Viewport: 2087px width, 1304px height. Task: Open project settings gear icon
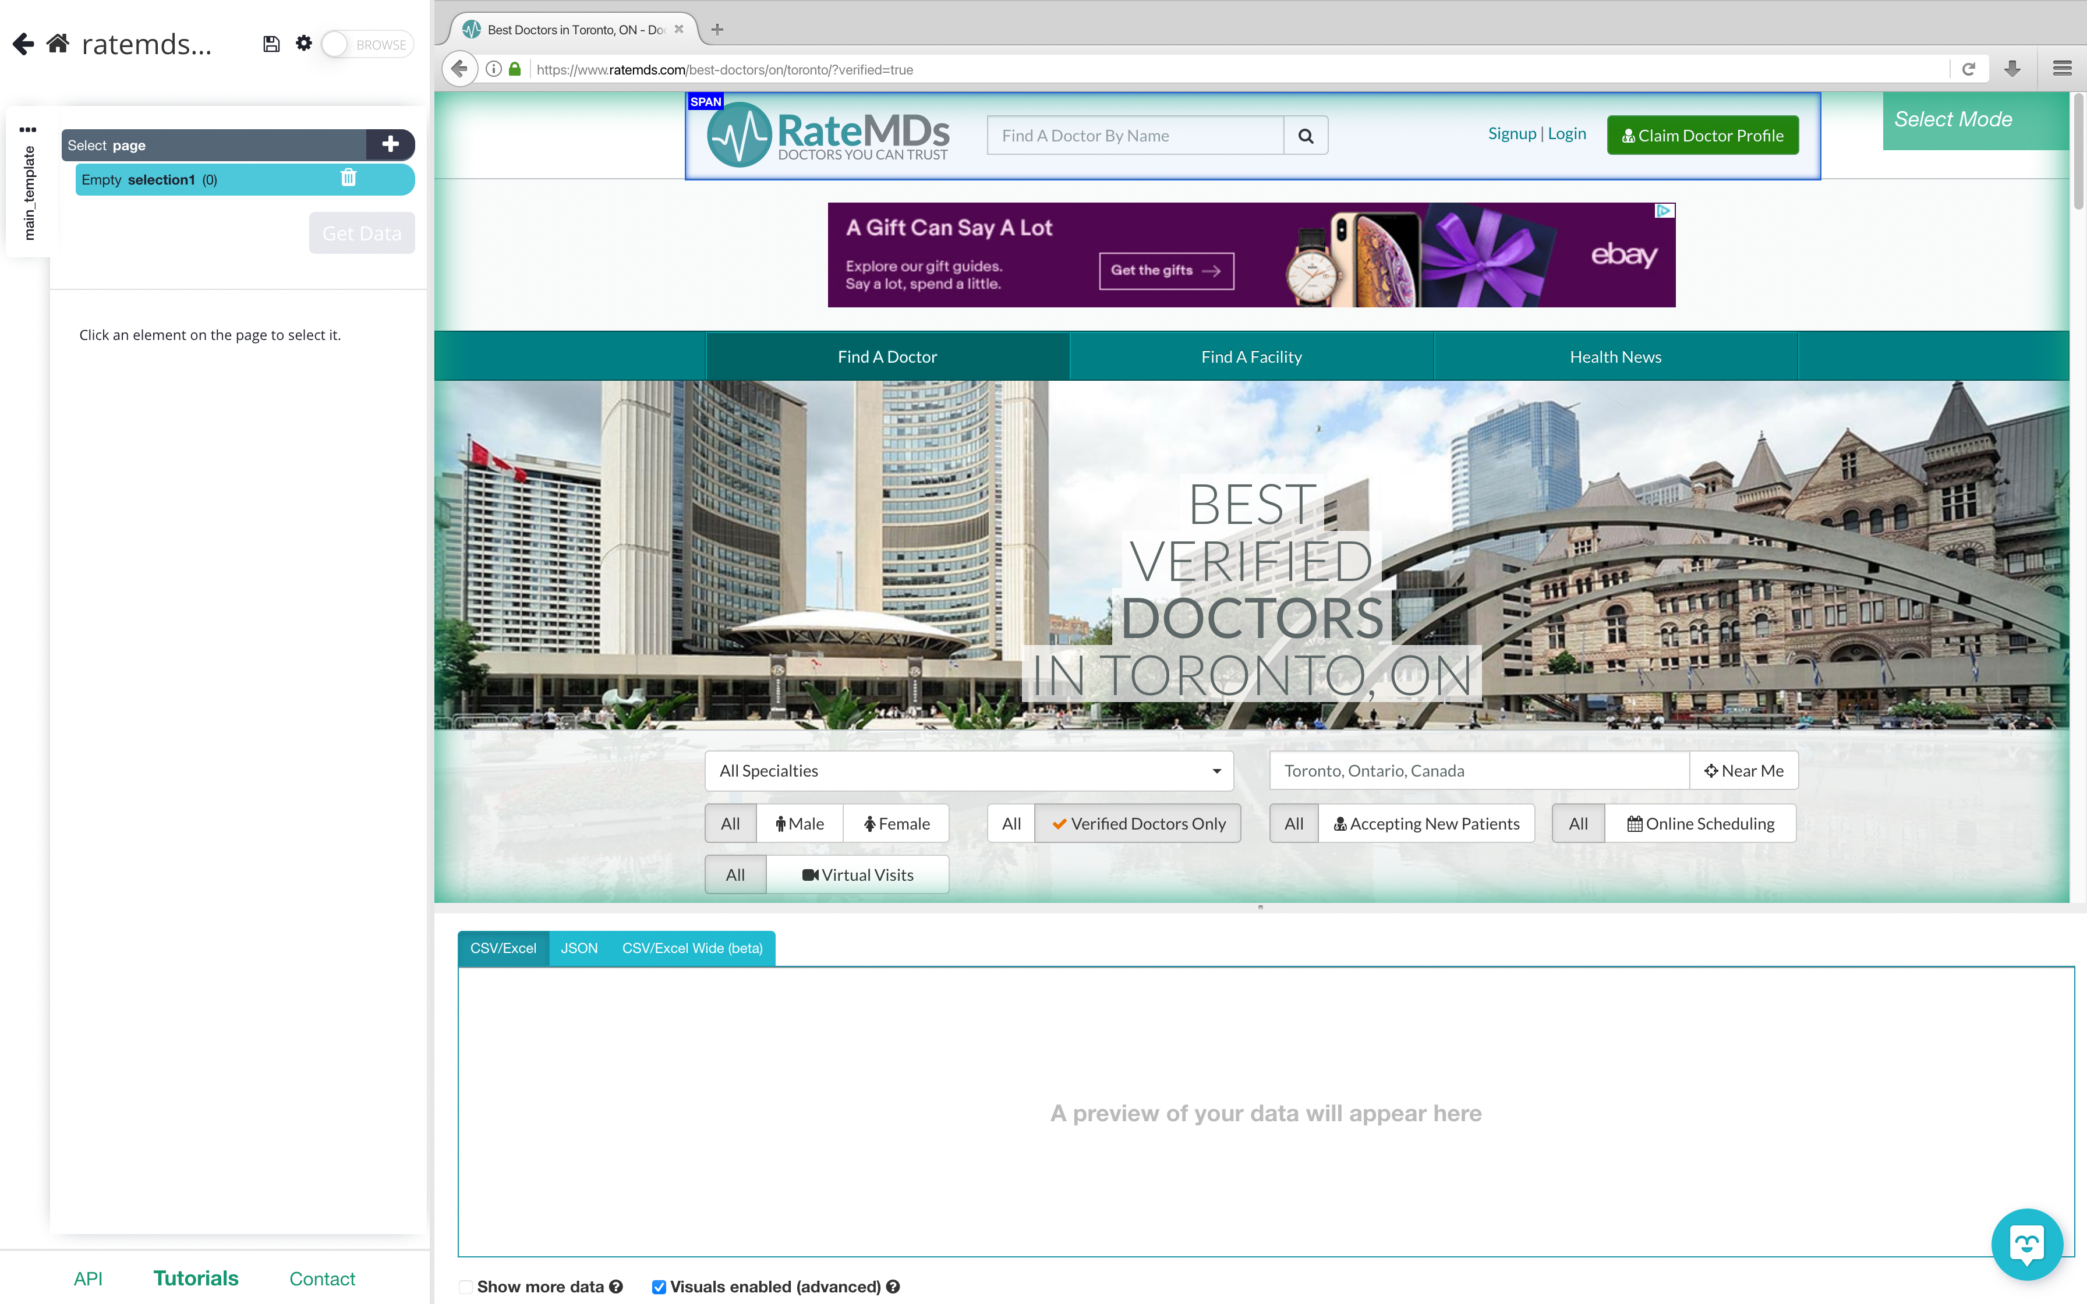tap(303, 43)
